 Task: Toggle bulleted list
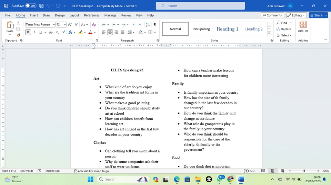(103, 25)
